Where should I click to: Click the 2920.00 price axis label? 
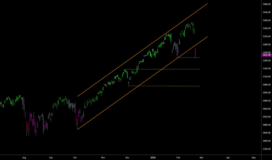[x=267, y=117]
